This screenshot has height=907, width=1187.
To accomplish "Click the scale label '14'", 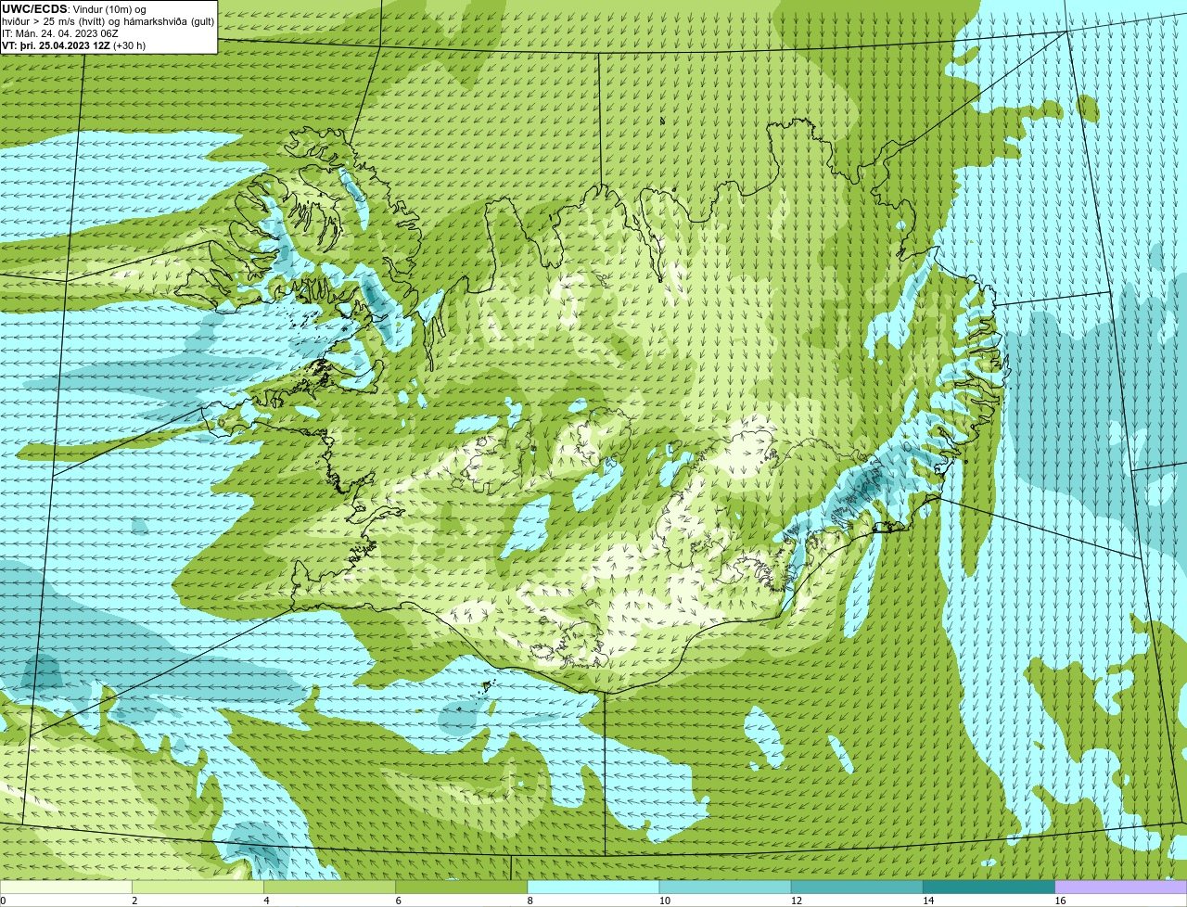I will click(x=928, y=901).
